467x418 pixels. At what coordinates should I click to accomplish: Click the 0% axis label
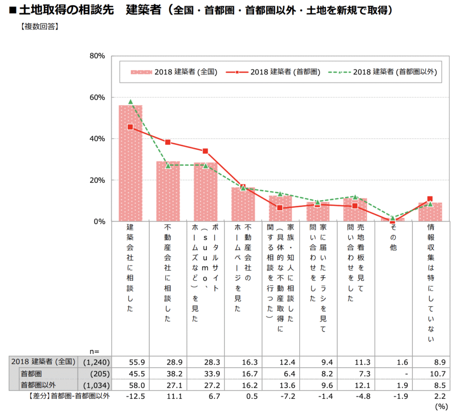pos(99,222)
